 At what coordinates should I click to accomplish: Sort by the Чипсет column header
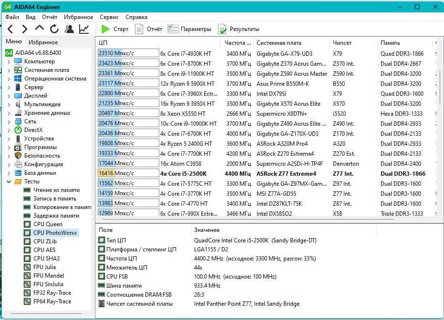pos(353,43)
